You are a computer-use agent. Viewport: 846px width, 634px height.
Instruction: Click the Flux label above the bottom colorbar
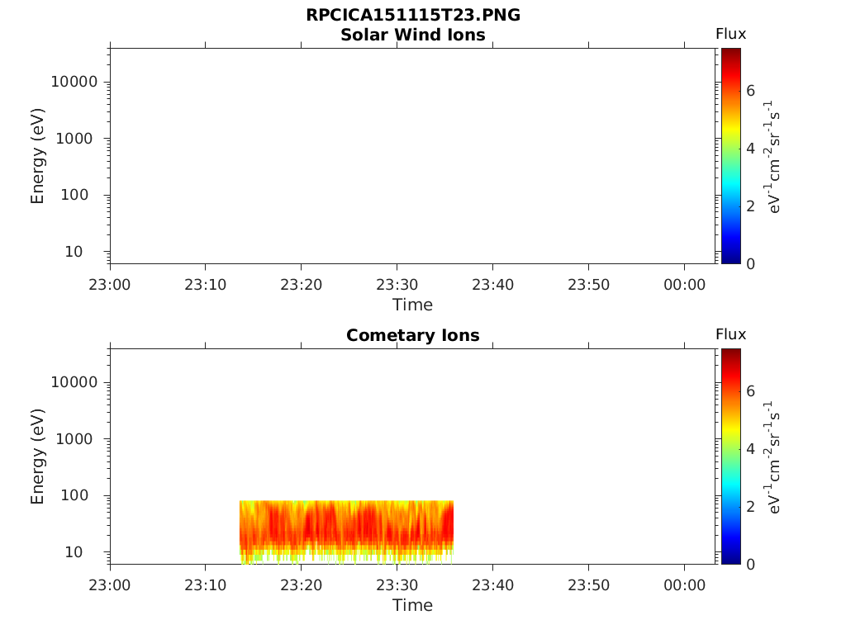click(730, 334)
